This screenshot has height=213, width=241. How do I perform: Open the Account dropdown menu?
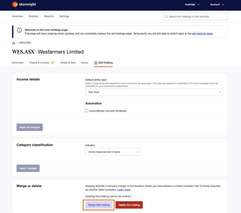[x=217, y=4]
